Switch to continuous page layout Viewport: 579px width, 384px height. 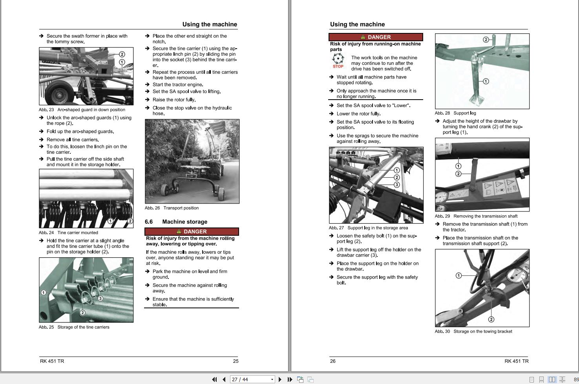[x=541, y=380]
